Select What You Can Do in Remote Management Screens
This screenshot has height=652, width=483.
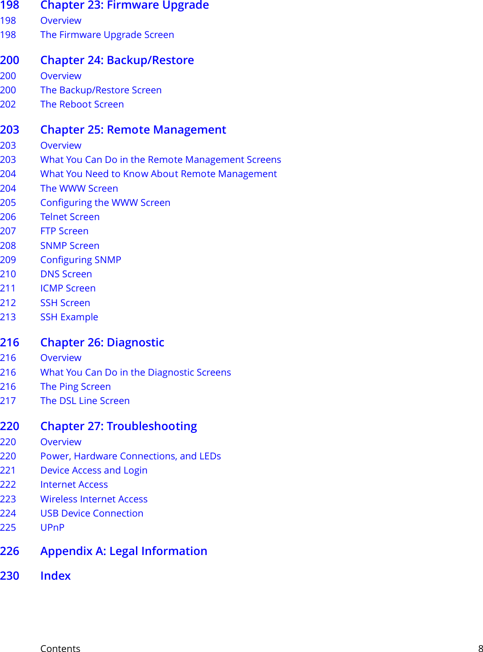pos(161,160)
